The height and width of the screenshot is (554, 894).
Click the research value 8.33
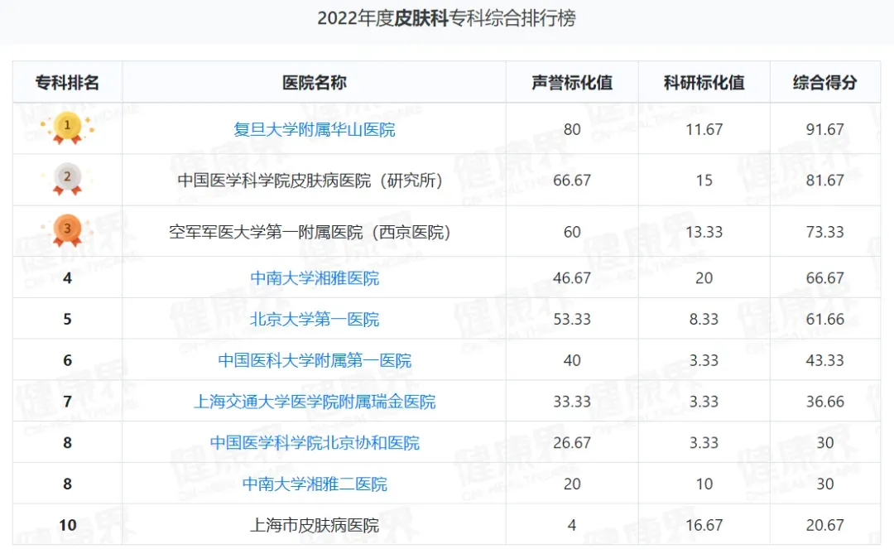pos(704,319)
